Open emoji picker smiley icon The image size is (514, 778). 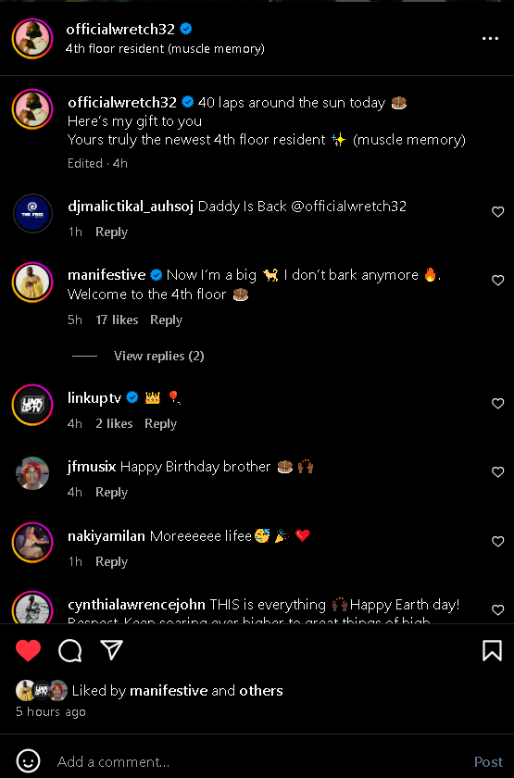[28, 760]
